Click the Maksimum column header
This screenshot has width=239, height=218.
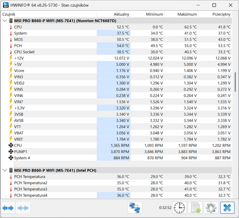[x=181, y=14]
